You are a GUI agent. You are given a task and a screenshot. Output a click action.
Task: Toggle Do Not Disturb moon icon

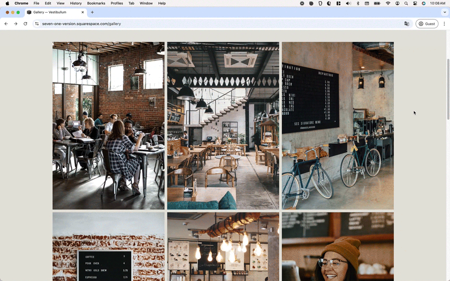click(x=329, y=3)
